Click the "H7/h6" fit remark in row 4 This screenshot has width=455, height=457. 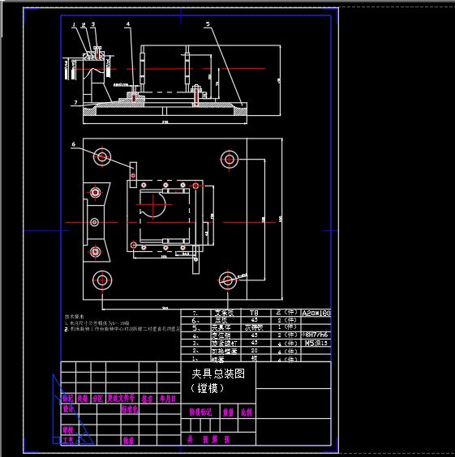coord(315,335)
